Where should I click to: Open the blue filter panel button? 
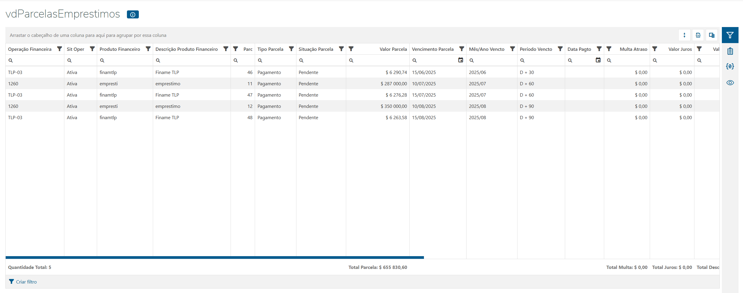(730, 35)
